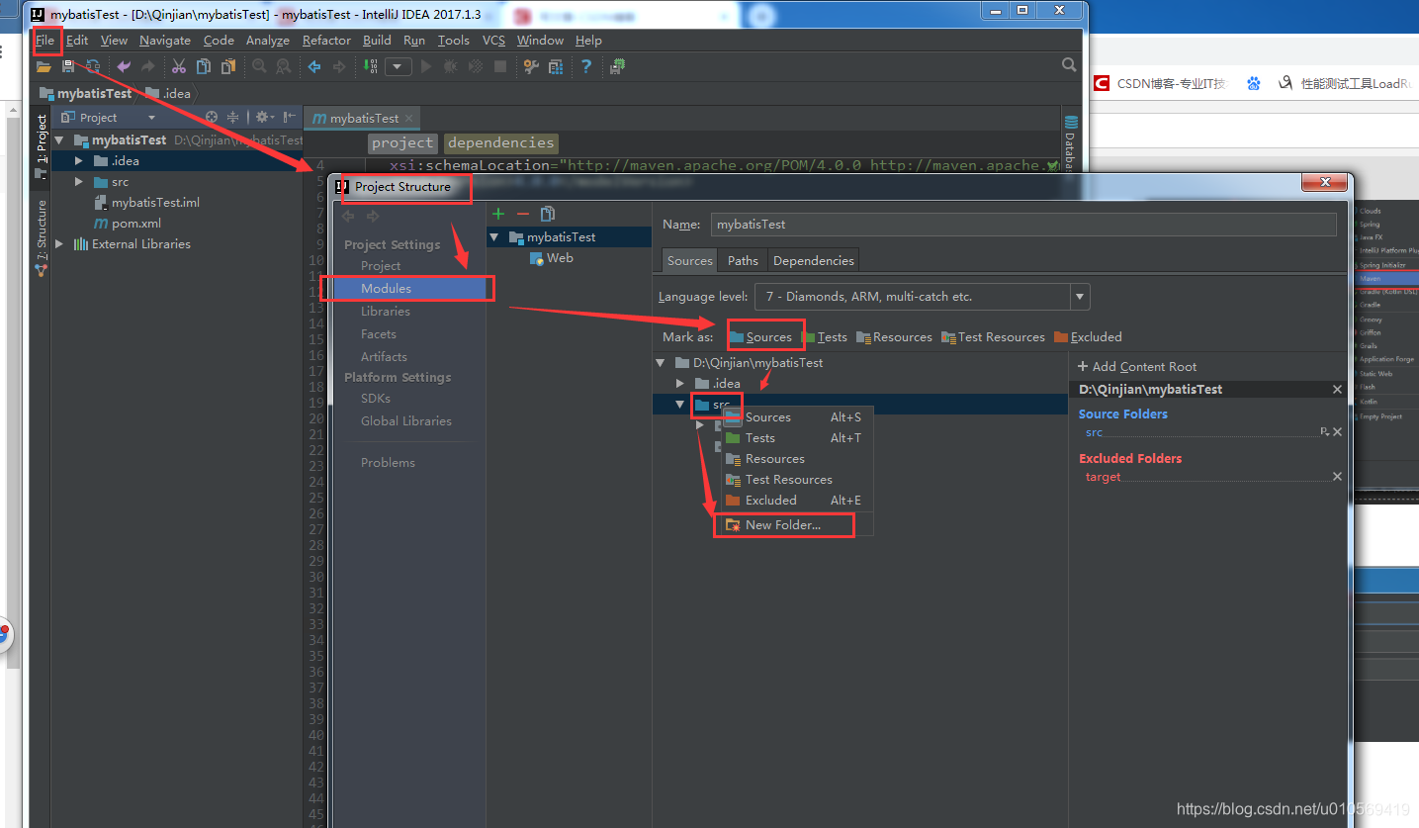This screenshot has height=828, width=1419.
Task: Click the red minus Delete module icon
Action: coord(523,214)
